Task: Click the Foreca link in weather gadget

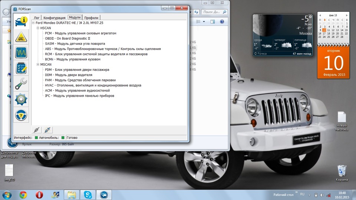Action: [x=260, y=53]
